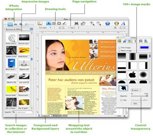Click the Search collection input field
This screenshot has width=153, height=136.
22,112
